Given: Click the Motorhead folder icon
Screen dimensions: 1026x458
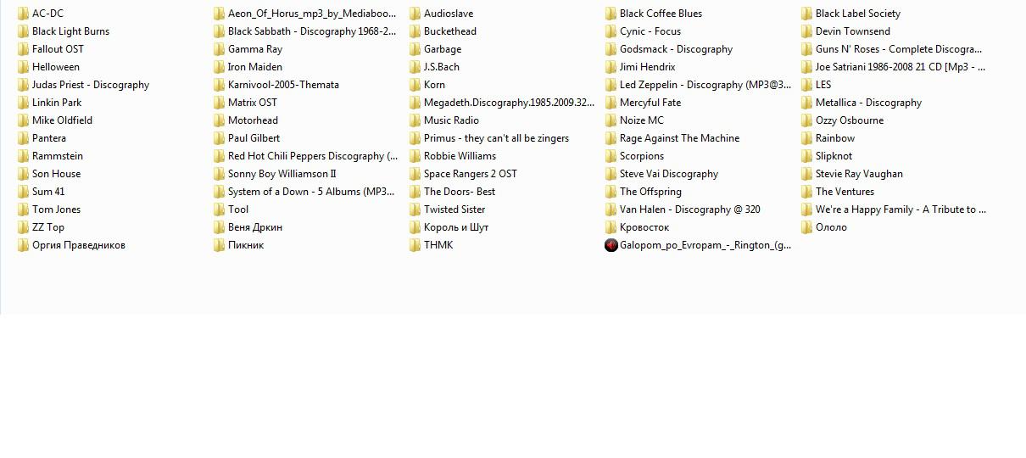Looking at the screenshot, I should (219, 120).
